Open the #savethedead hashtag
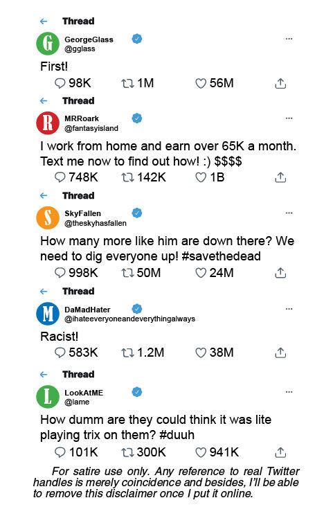The width and height of the screenshot is (333, 516). tap(221, 256)
